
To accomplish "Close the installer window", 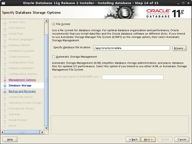I will (189, 3).
